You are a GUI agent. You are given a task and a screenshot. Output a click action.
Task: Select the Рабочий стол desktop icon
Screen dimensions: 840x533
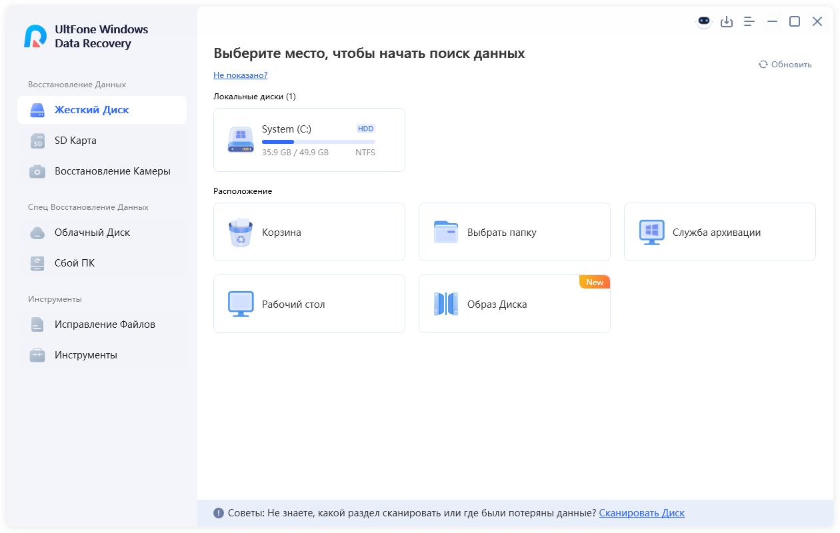point(241,304)
